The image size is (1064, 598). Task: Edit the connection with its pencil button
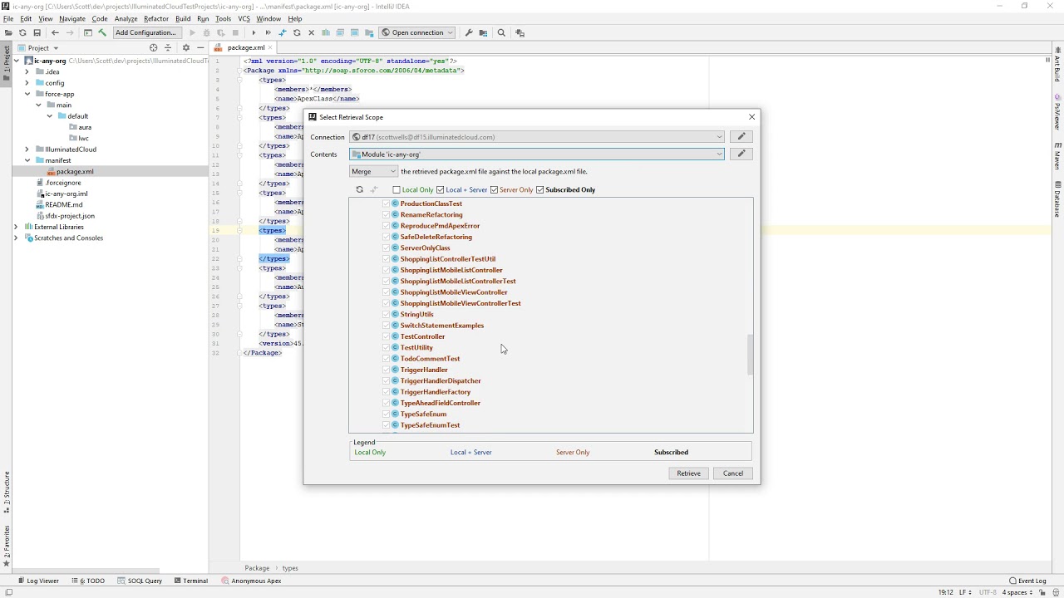point(741,136)
